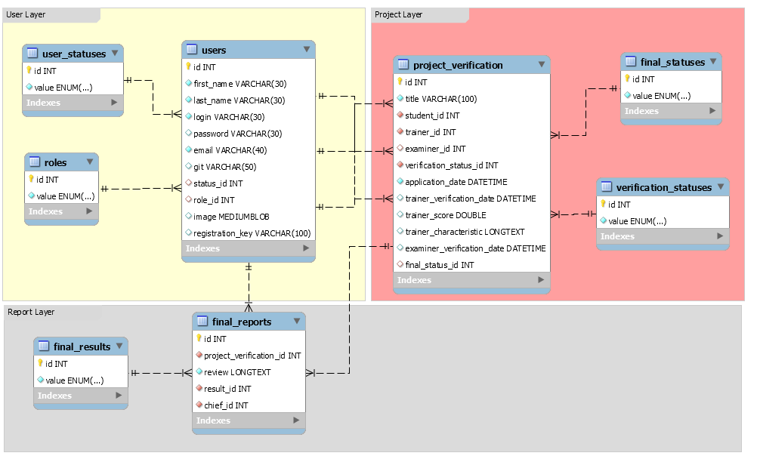Collapse final_results table via header arrow
The width and height of the screenshot is (757, 459).
click(119, 346)
